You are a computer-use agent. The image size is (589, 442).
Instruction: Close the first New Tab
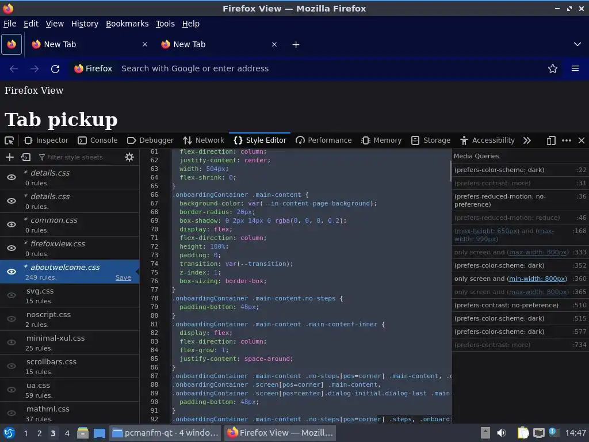tap(145, 44)
